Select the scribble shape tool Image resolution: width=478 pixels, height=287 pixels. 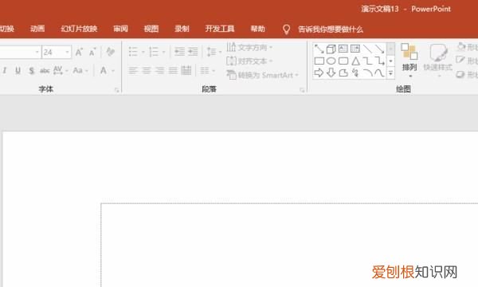pos(355,73)
